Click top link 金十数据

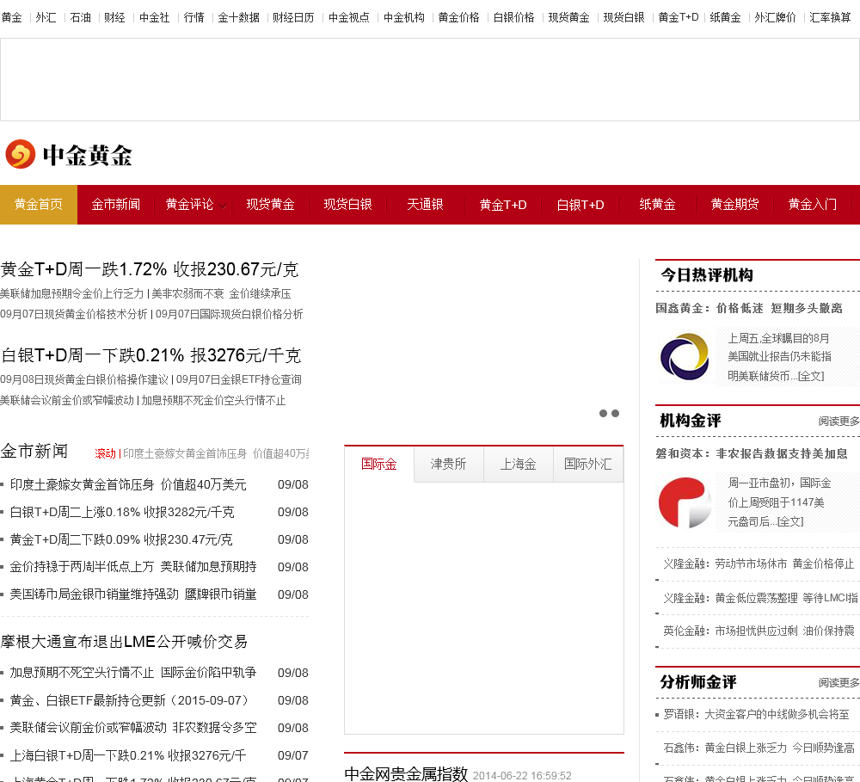pos(238,17)
